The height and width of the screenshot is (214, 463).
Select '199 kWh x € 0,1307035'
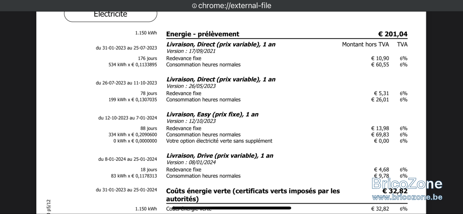click(x=133, y=100)
